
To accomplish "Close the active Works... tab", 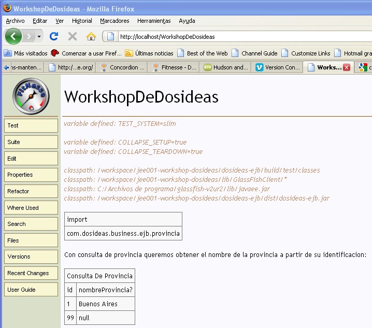I will pyautogui.click(x=347, y=67).
